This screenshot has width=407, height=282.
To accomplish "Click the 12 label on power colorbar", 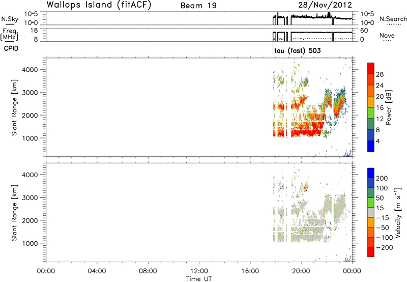I will 380,119.
